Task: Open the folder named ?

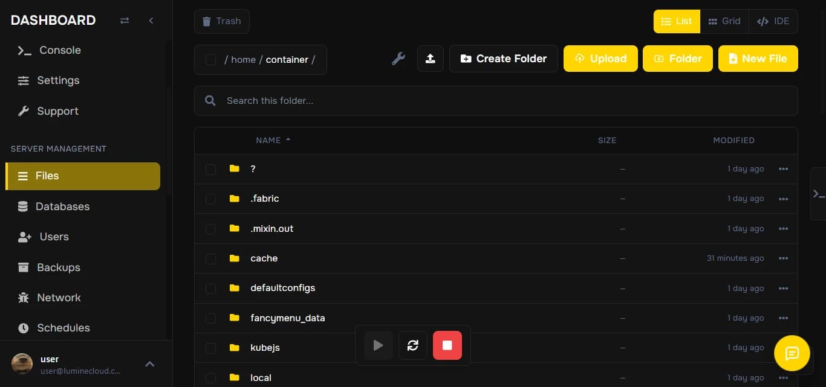Action: coord(253,169)
